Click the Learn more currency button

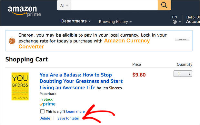(182, 40)
